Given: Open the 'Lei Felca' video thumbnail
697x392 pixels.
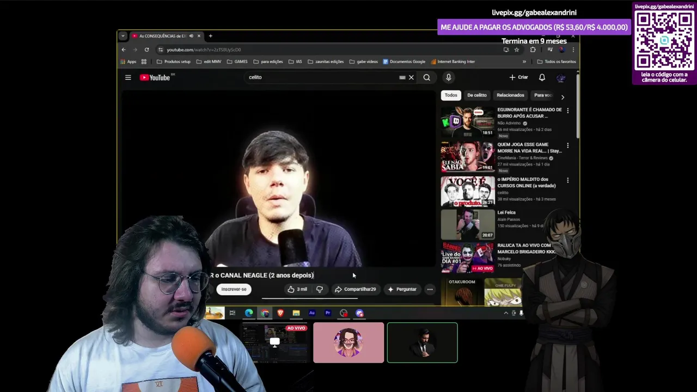Looking at the screenshot, I should (x=468, y=224).
